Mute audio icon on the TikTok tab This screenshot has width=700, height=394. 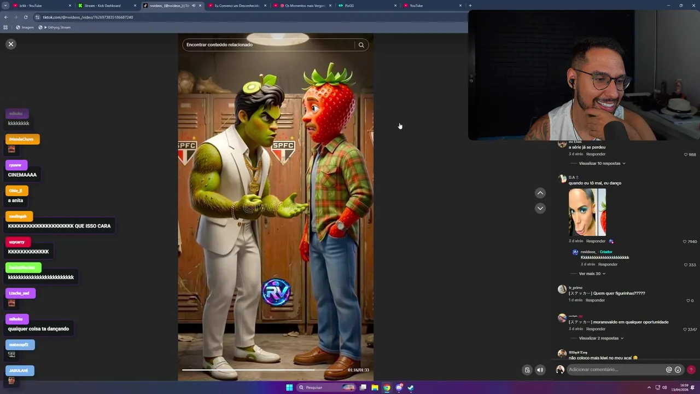(194, 5)
